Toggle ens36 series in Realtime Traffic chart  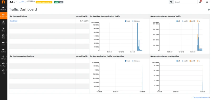192,21
